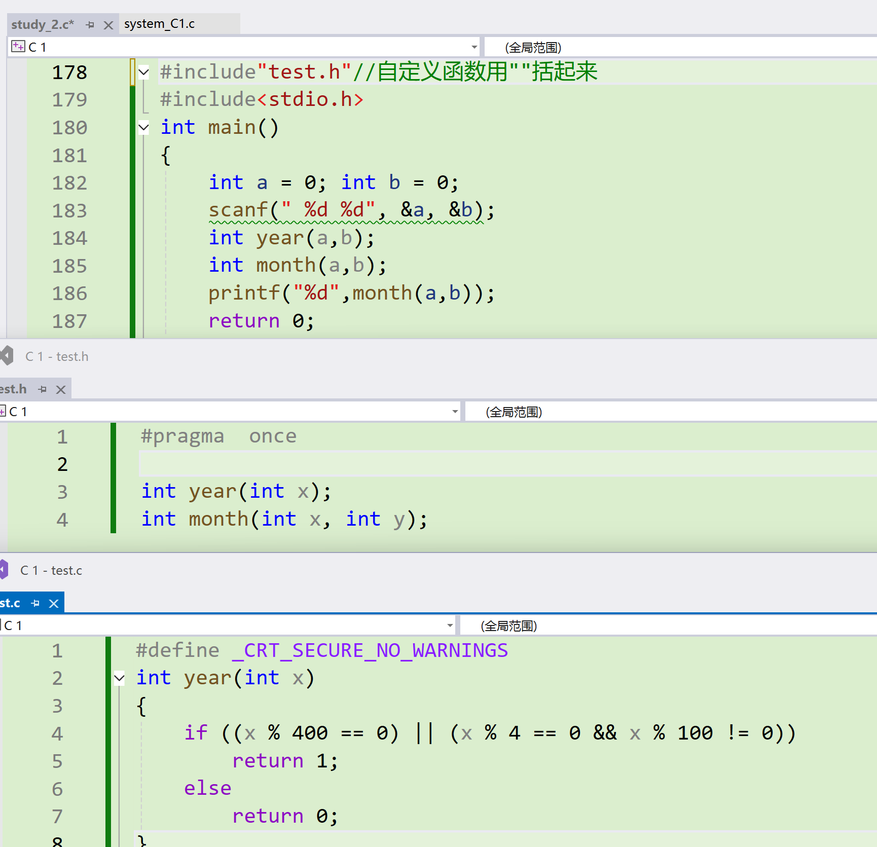Collapse the year(int x) function in test.c
This screenshot has height=847, width=877.
click(x=119, y=678)
